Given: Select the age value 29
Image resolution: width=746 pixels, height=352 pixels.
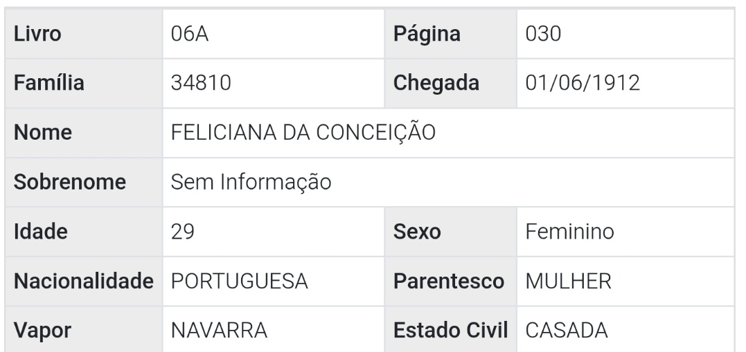Looking at the screenshot, I should click(182, 231).
